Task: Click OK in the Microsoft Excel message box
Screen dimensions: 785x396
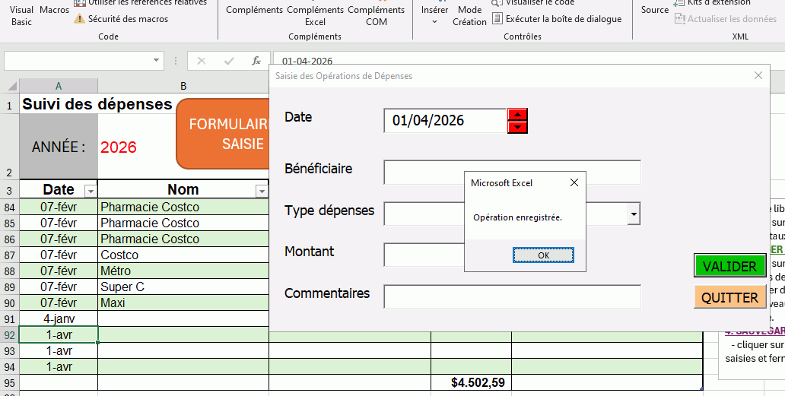Action: coord(543,255)
